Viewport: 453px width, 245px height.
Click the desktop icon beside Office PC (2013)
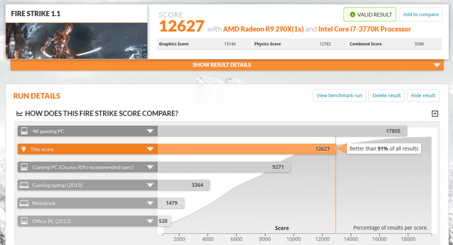[x=24, y=221]
